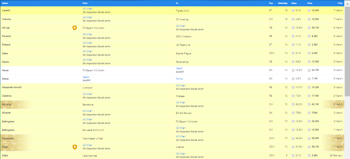Click the coin icon beside the 6.6M price

tap(309, 53)
